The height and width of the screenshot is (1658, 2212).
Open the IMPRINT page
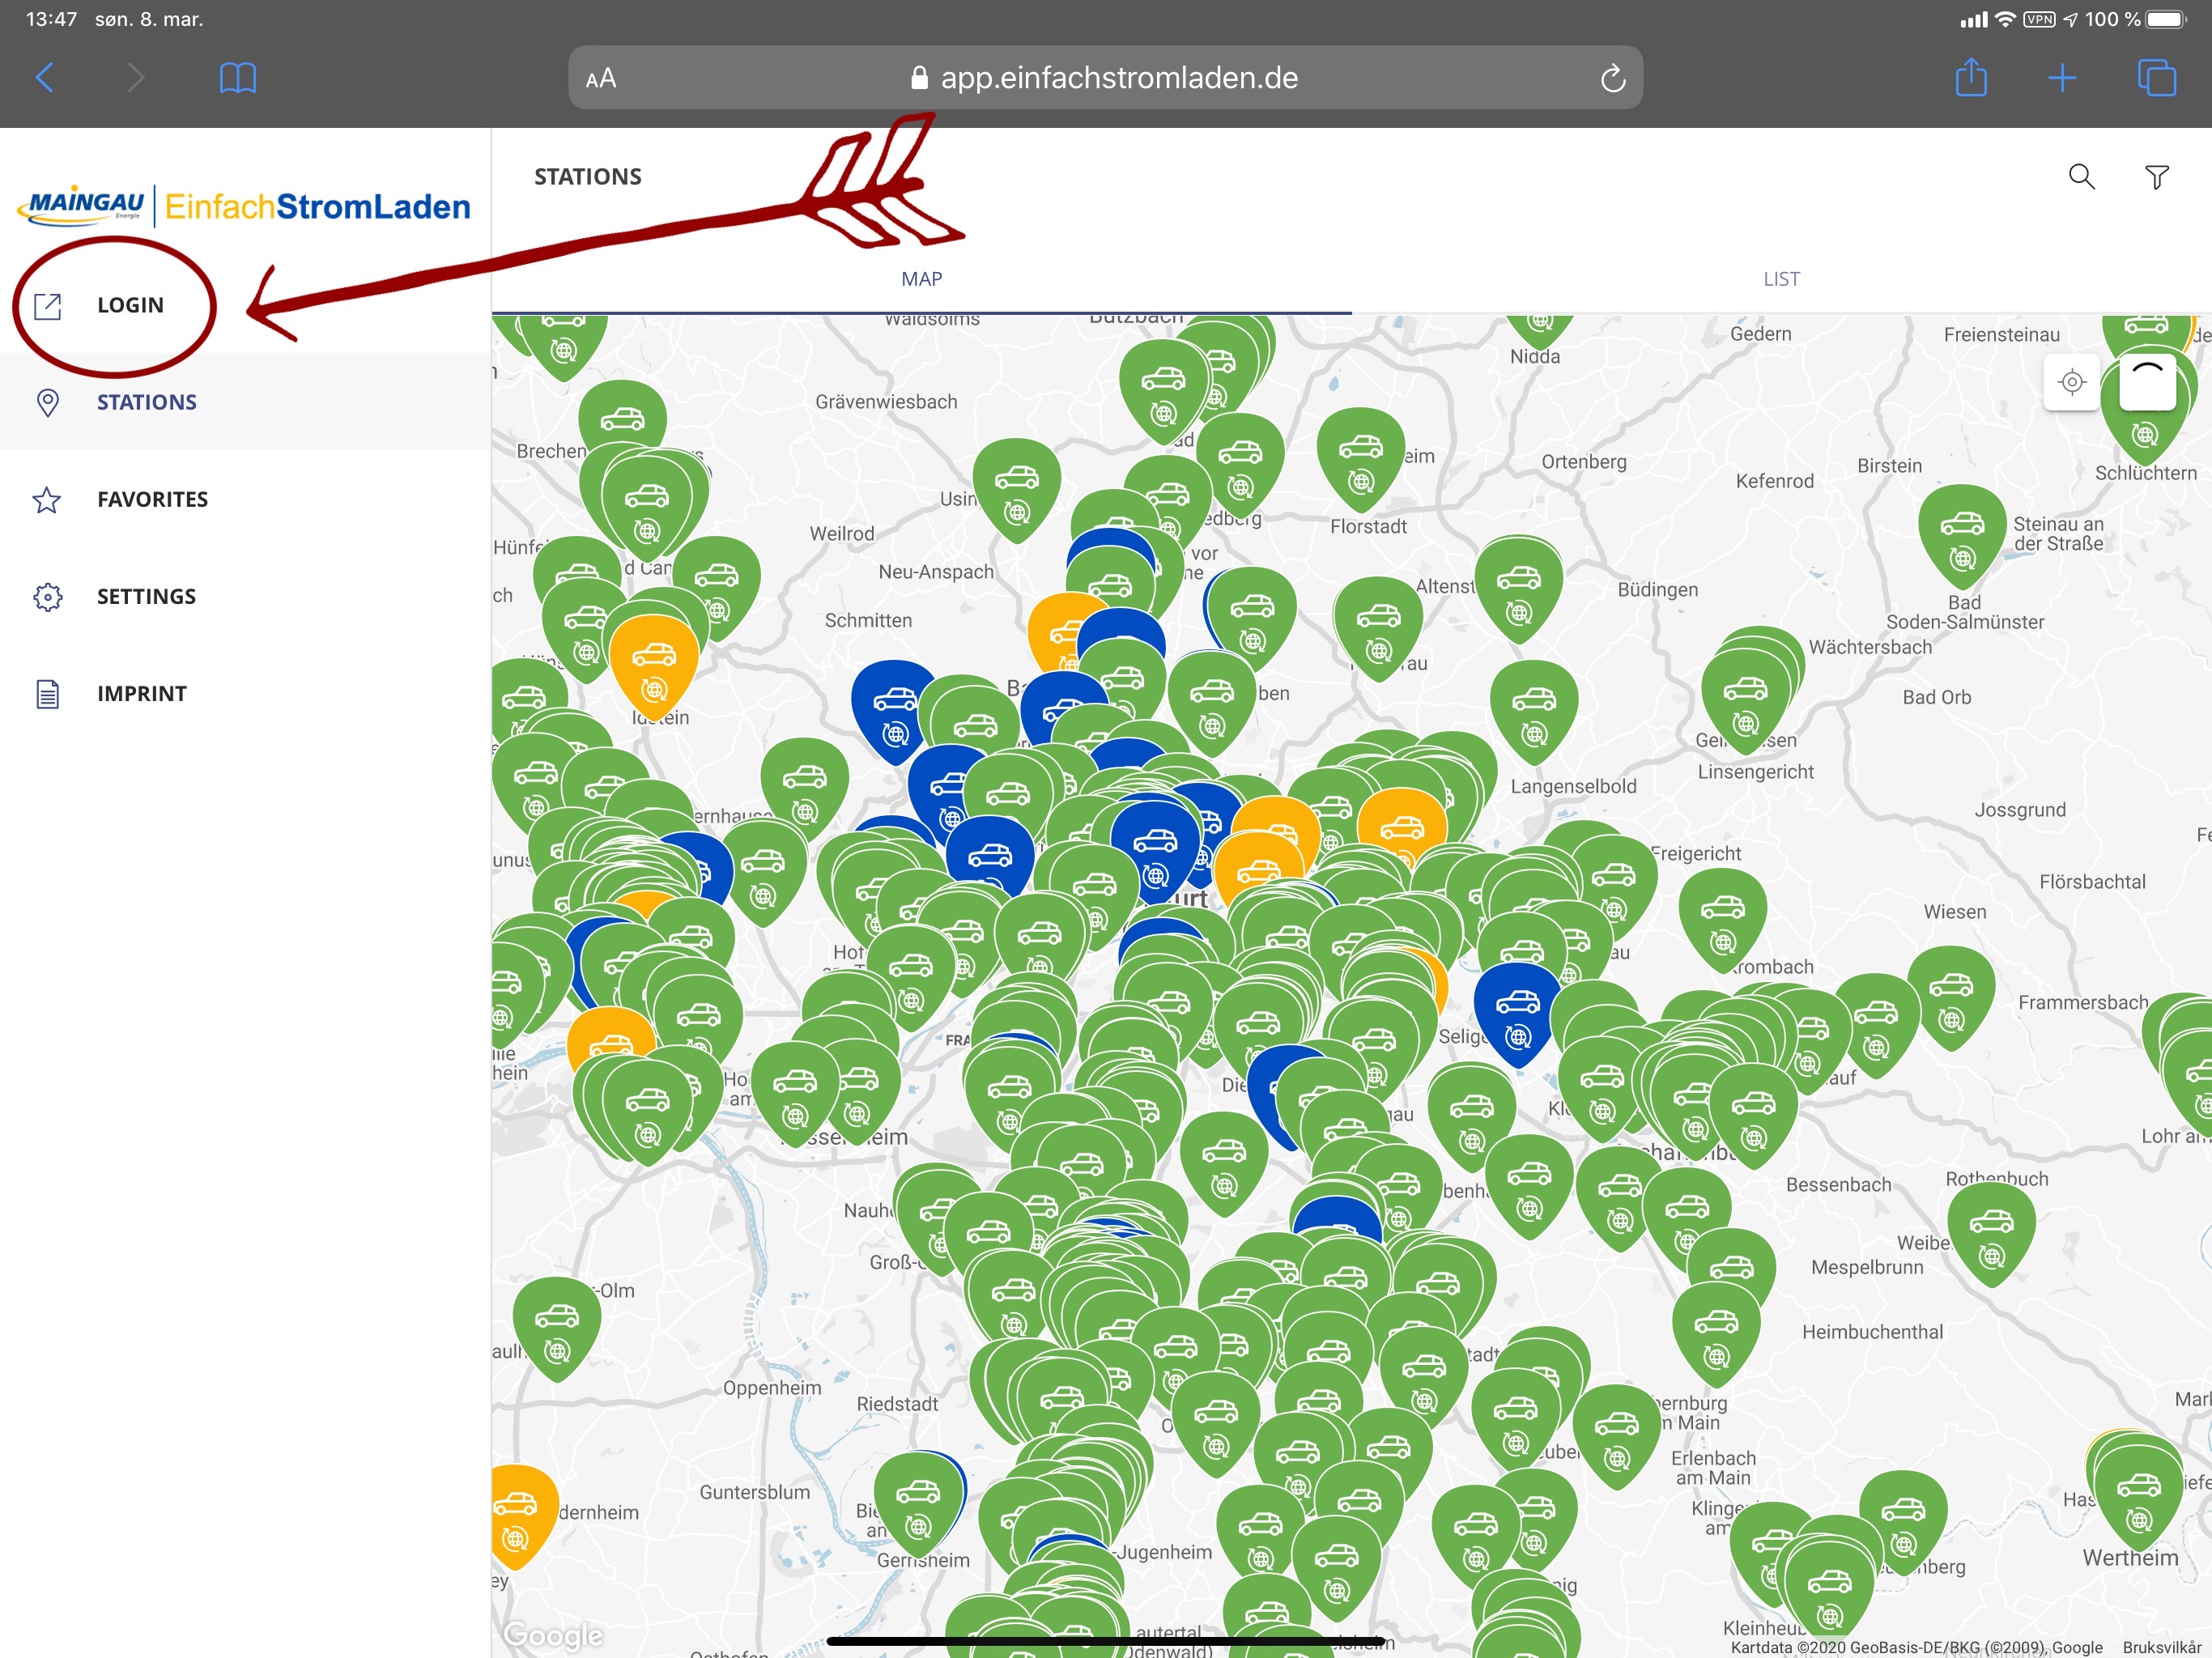(141, 693)
